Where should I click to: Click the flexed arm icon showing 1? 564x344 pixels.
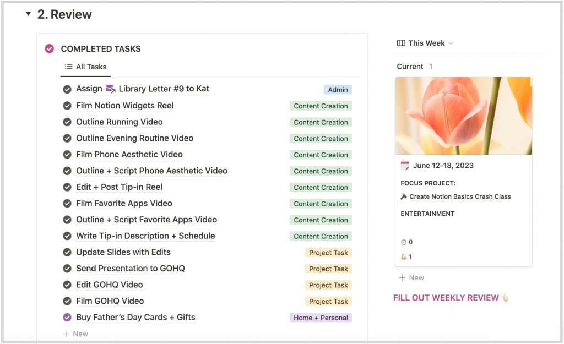point(404,256)
